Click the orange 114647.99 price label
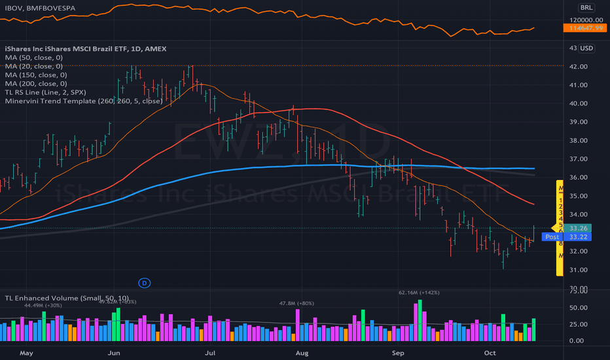610x360 pixels. pos(586,28)
